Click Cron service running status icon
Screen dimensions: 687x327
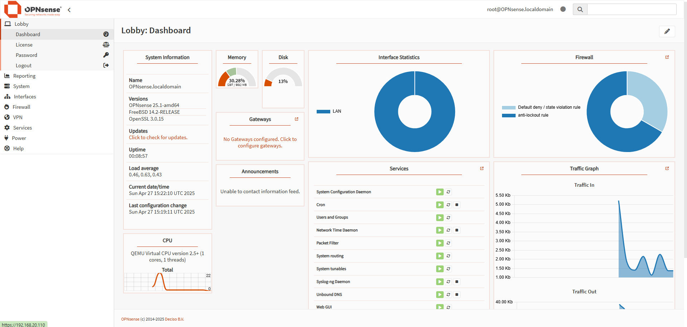[440, 205]
